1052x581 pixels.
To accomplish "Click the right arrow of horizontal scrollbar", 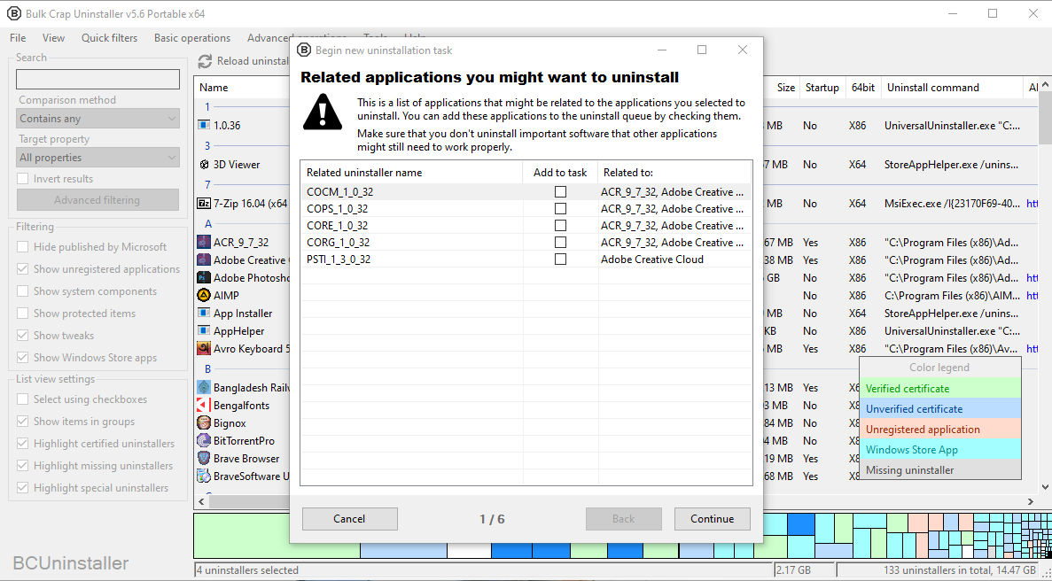I will 1031,501.
